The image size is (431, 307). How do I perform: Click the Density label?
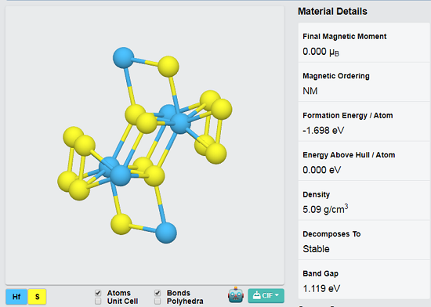pyautogui.click(x=316, y=195)
